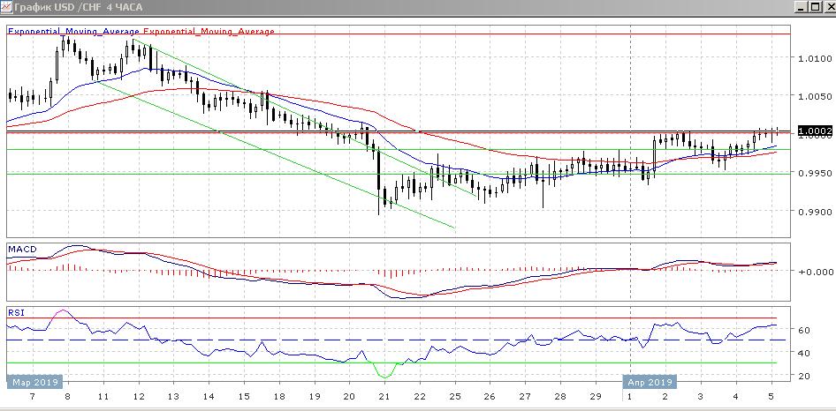Select the red Exponential_Moving_Average label
This screenshot has height=411, width=836.
[x=209, y=31]
